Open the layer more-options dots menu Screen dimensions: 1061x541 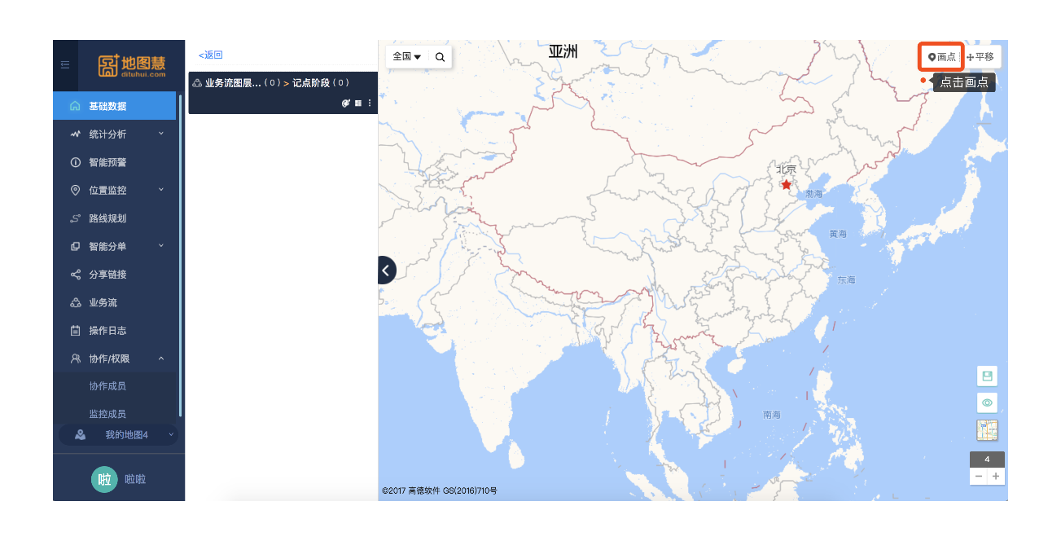click(370, 103)
